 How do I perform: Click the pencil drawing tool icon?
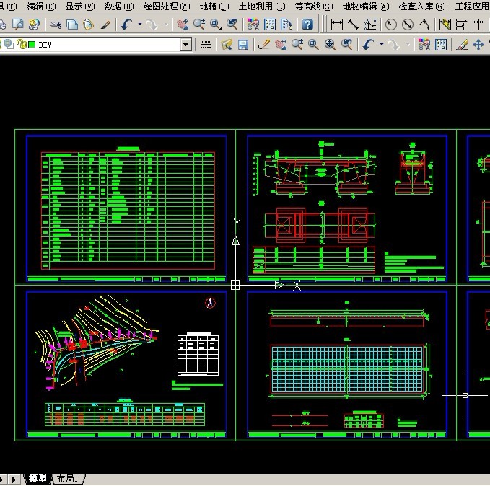[264, 45]
